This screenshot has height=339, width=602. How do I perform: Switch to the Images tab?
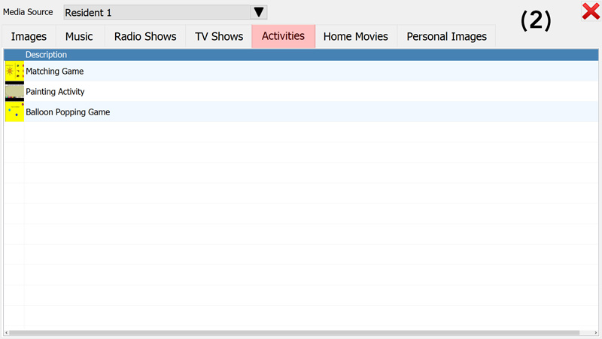click(29, 36)
